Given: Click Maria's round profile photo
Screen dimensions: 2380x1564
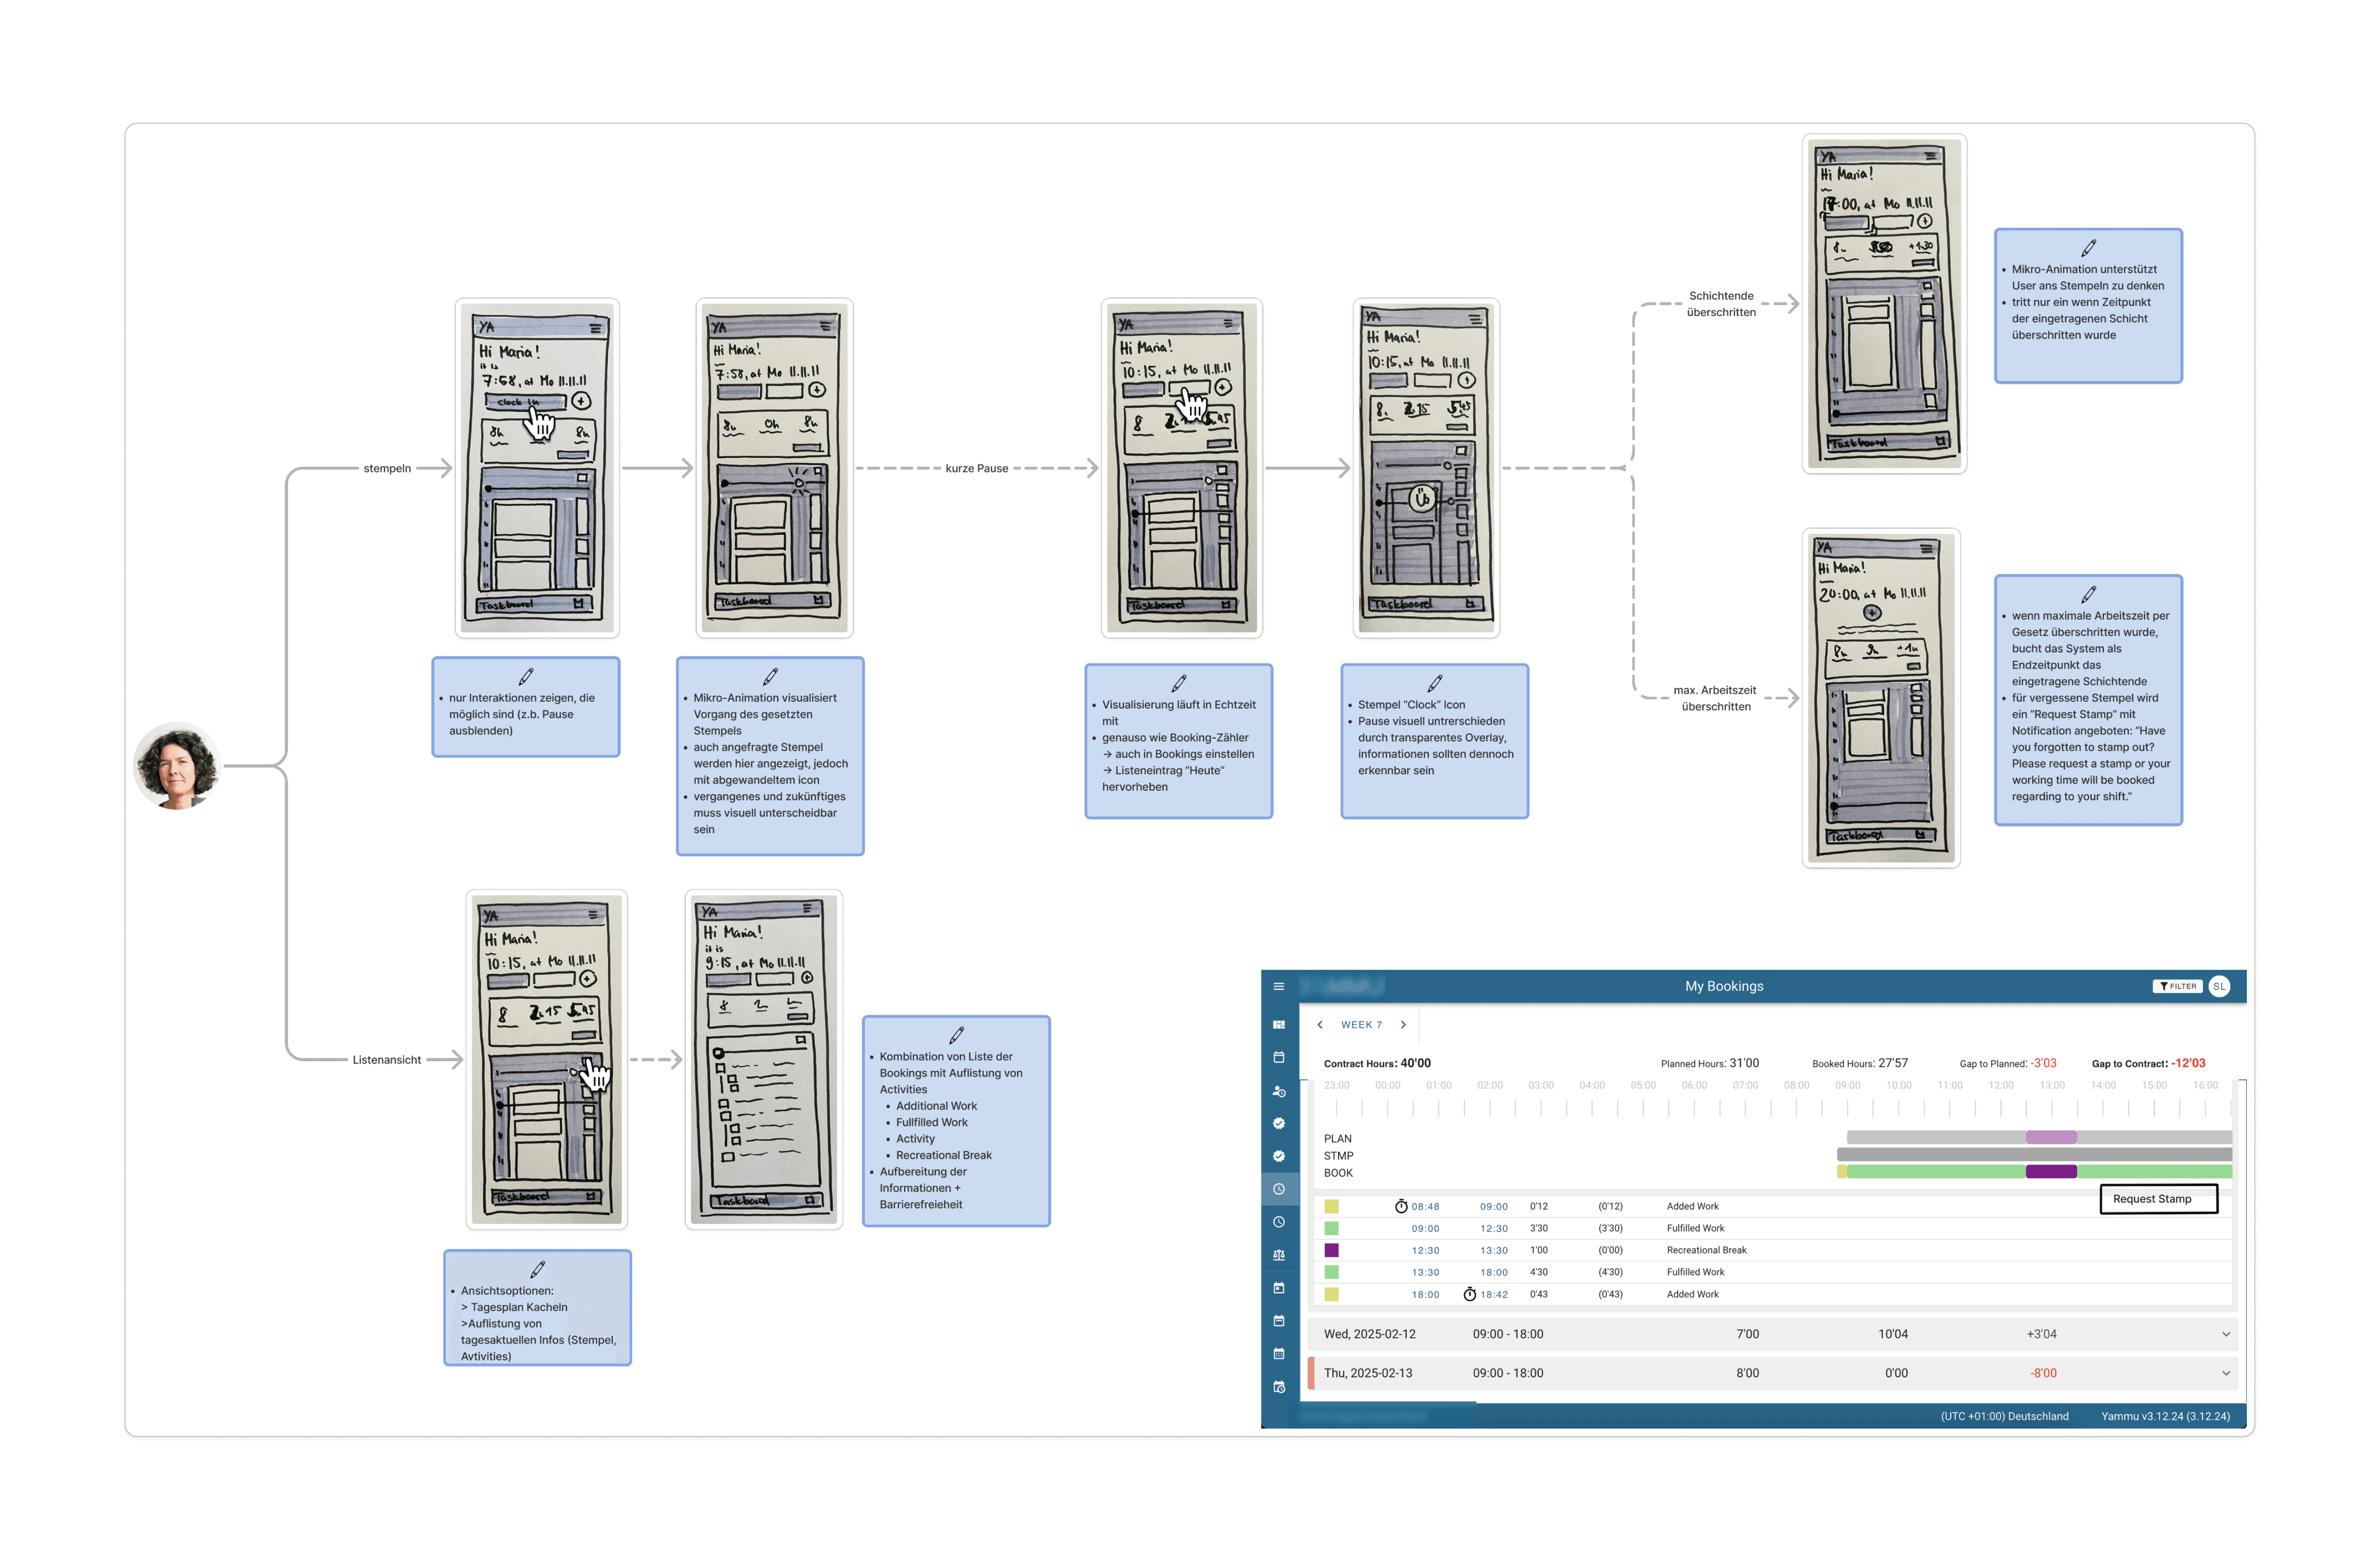Looking at the screenshot, I should point(177,766).
